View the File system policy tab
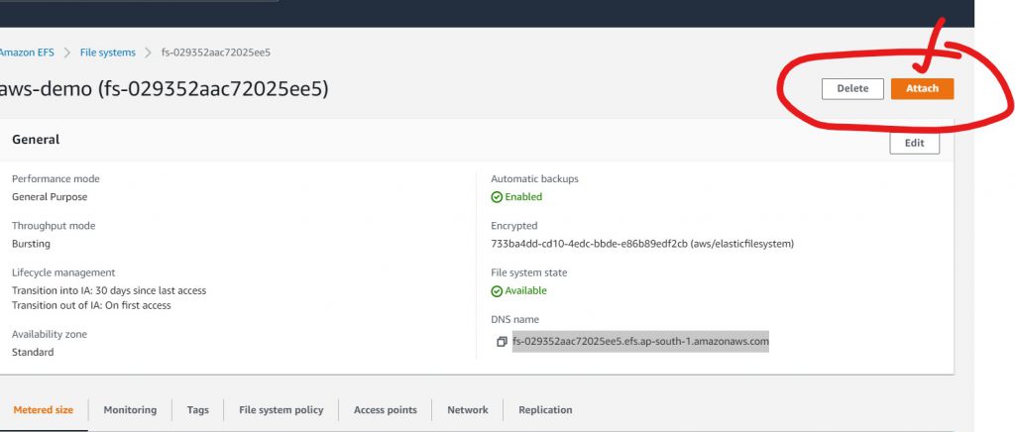This screenshot has width=1015, height=432. [x=281, y=410]
